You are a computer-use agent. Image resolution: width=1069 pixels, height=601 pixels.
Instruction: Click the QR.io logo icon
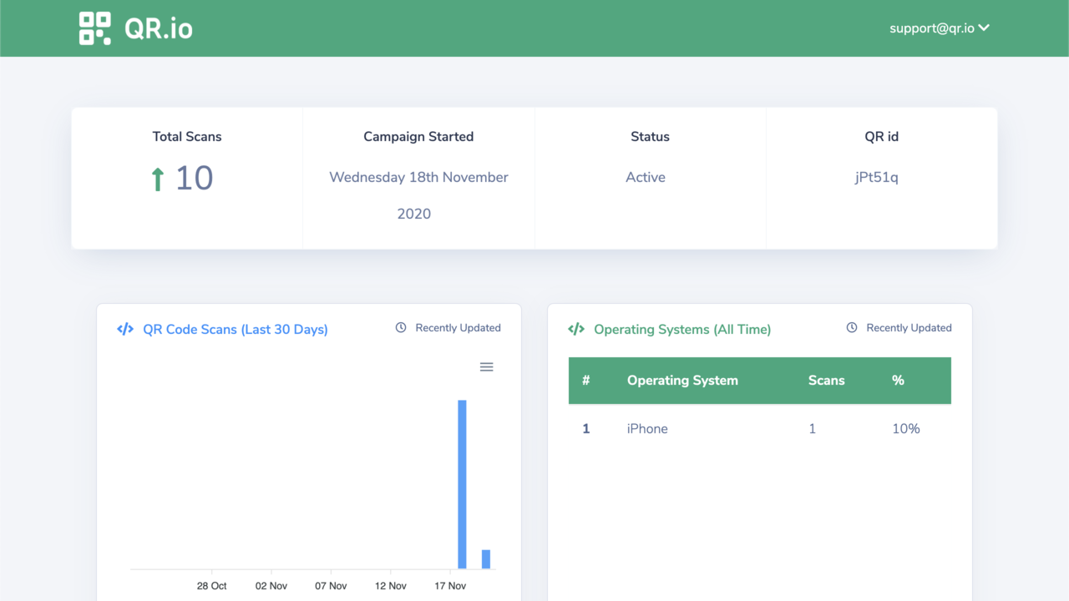coord(94,28)
